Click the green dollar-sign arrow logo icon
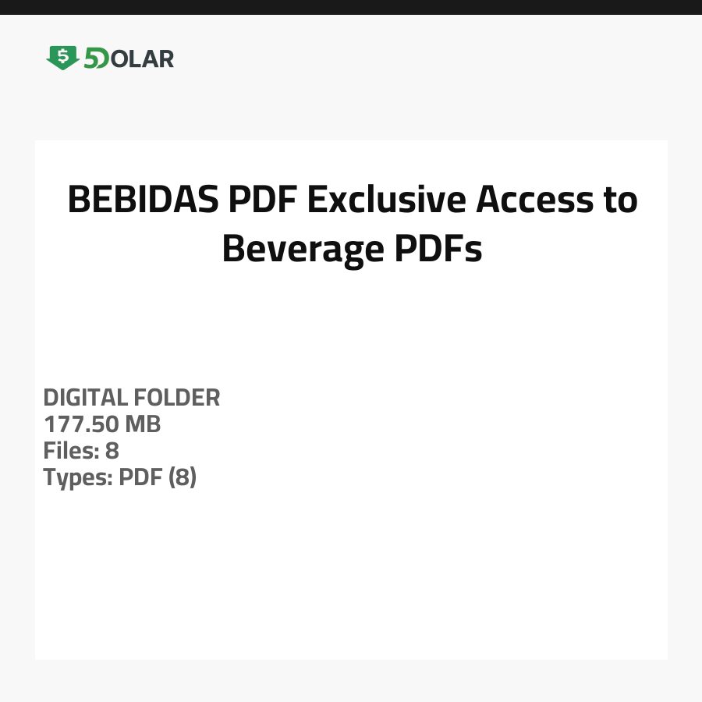702x702 pixels. coord(62,58)
